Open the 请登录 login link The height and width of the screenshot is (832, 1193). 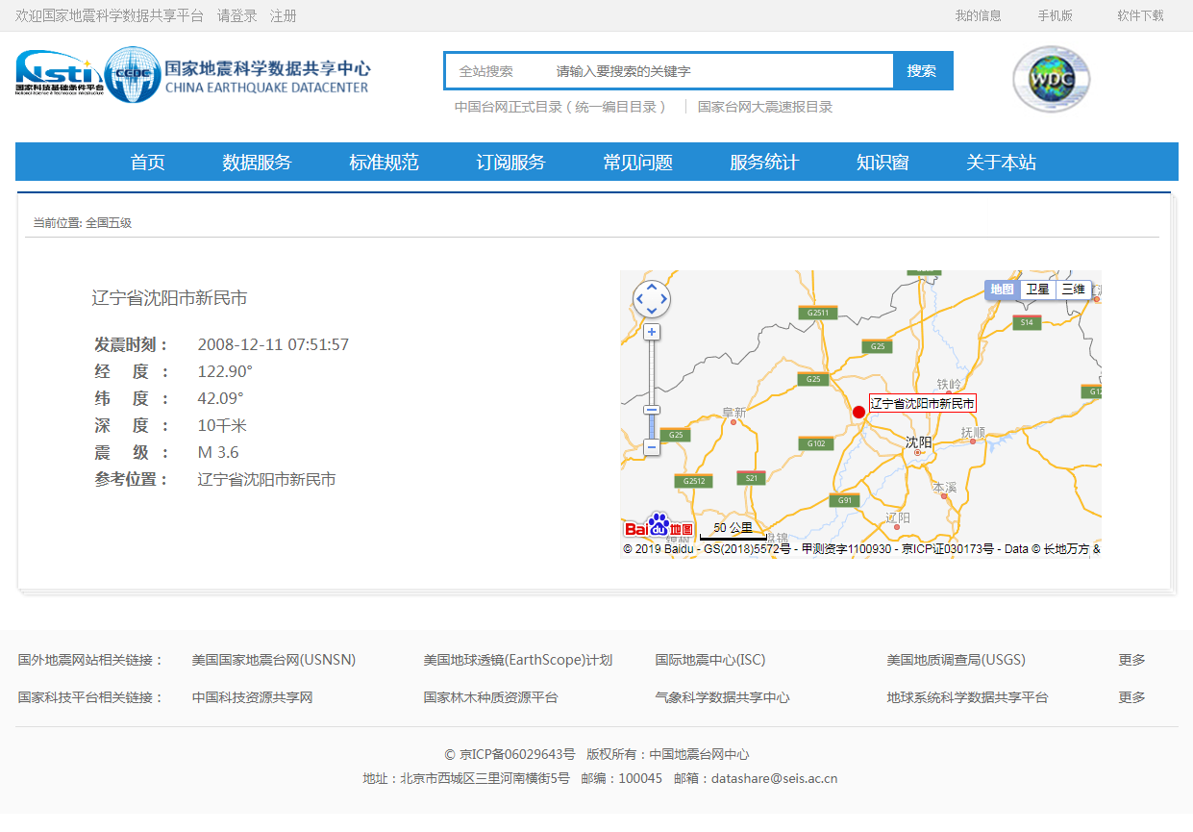click(236, 16)
